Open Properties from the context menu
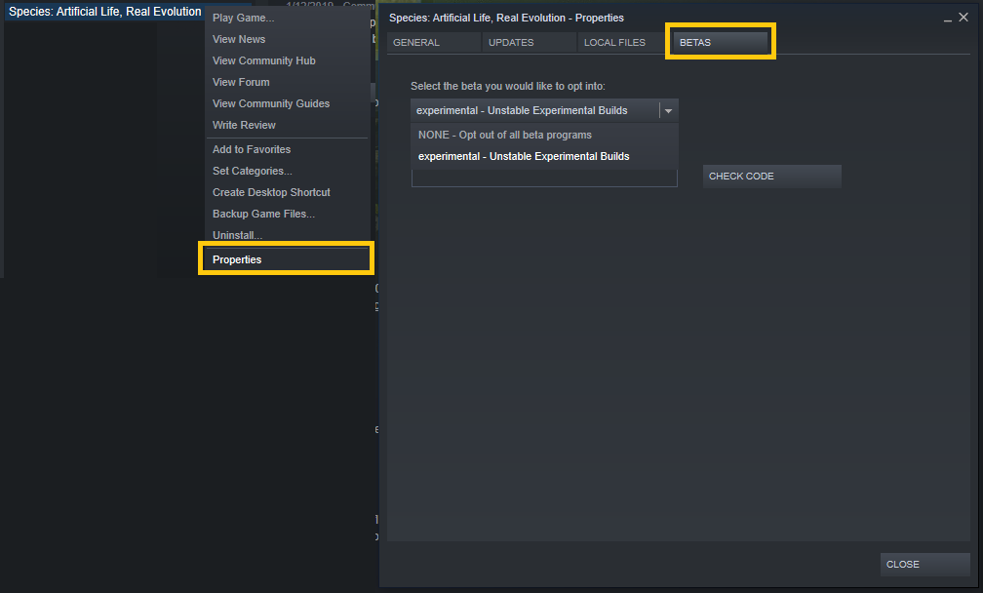 tap(237, 259)
